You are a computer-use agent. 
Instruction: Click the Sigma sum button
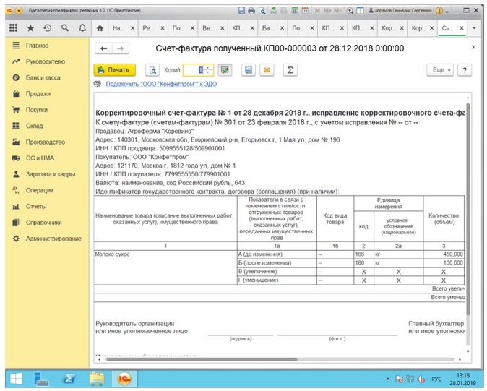point(290,70)
